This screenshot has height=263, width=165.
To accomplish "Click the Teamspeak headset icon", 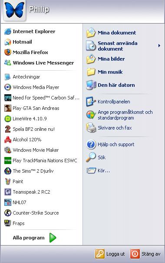I will [x=8, y=192].
